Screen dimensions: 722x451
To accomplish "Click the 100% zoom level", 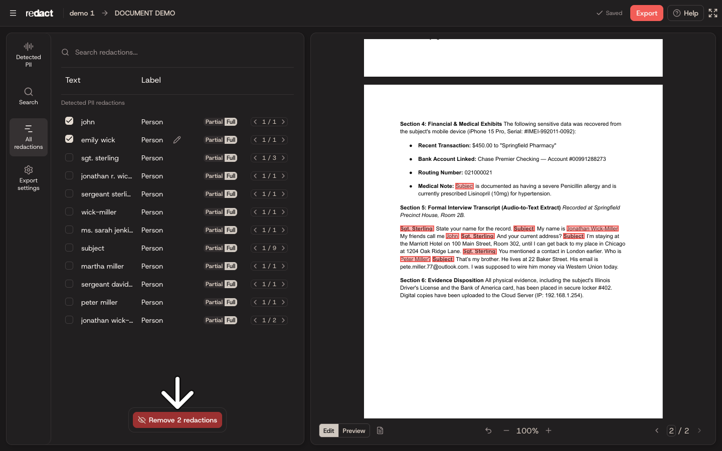I will click(x=527, y=430).
